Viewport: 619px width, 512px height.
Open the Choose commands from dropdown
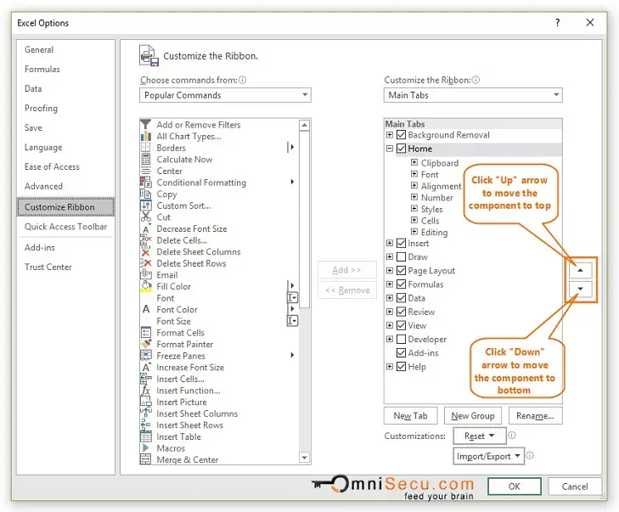(x=225, y=95)
